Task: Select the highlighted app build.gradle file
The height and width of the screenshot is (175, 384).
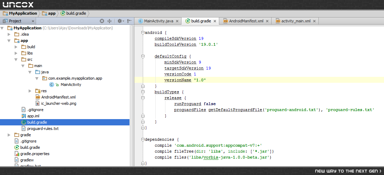Action: tap(65, 122)
